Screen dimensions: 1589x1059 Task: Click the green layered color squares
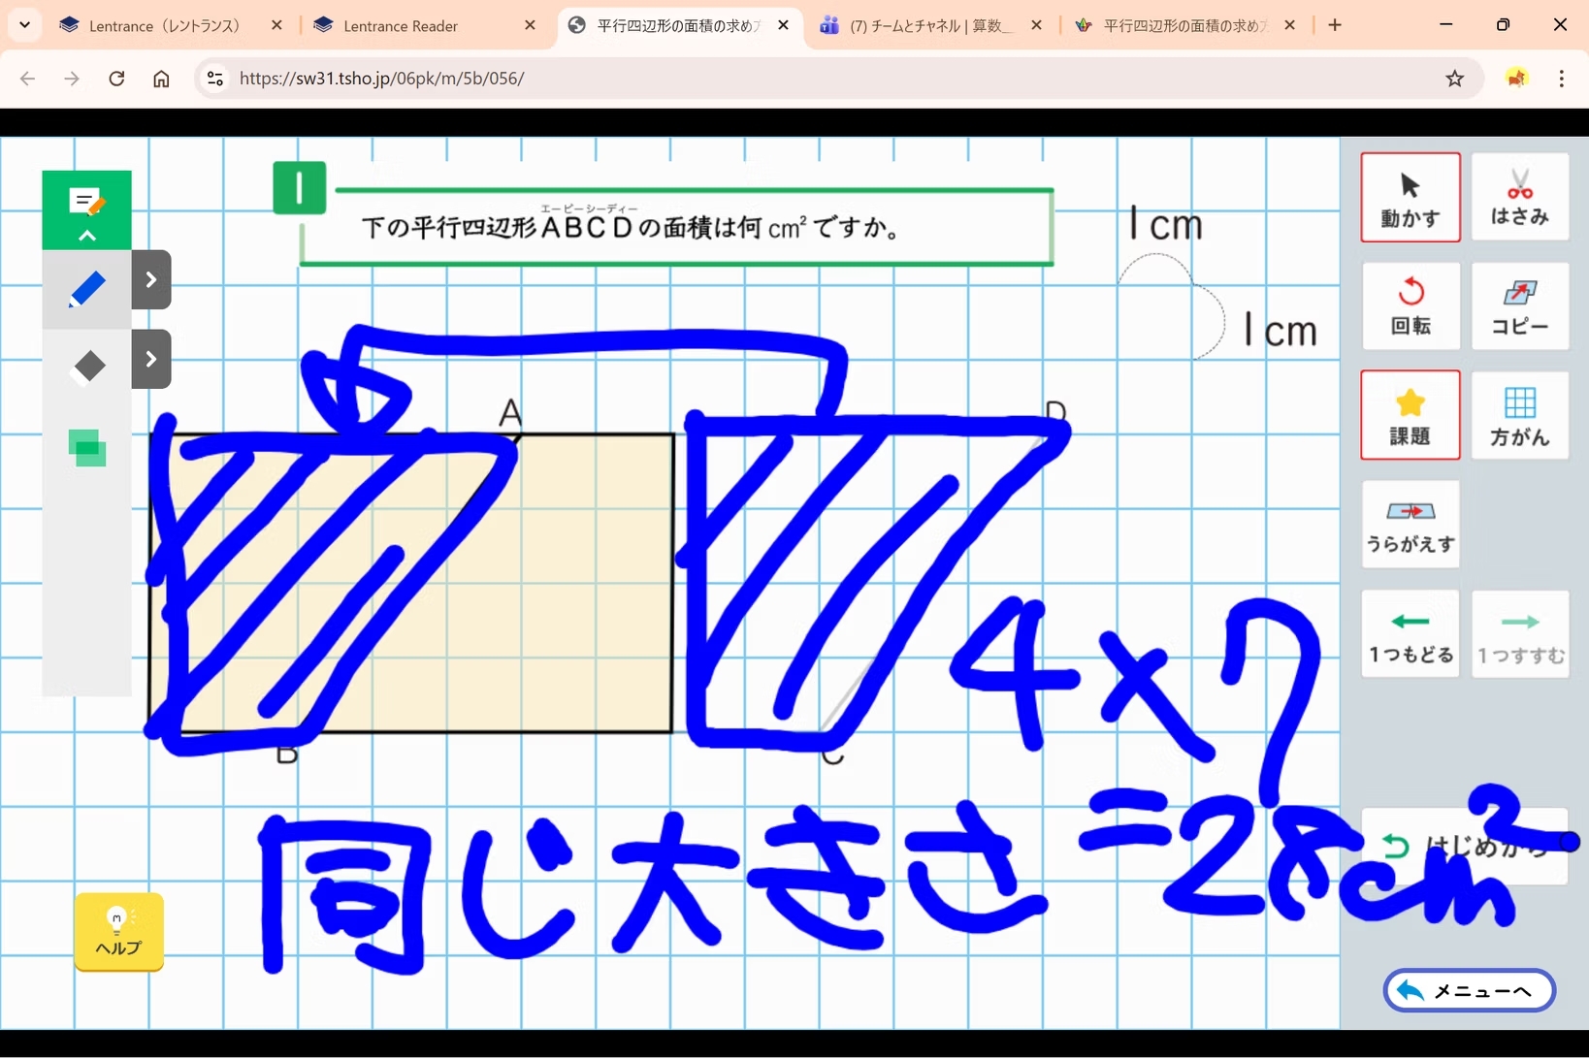(x=88, y=448)
